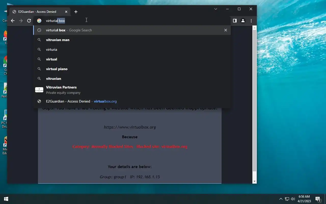Pick the 'virtual' search suggestion
The width and height of the screenshot is (326, 204).
coord(132,59)
